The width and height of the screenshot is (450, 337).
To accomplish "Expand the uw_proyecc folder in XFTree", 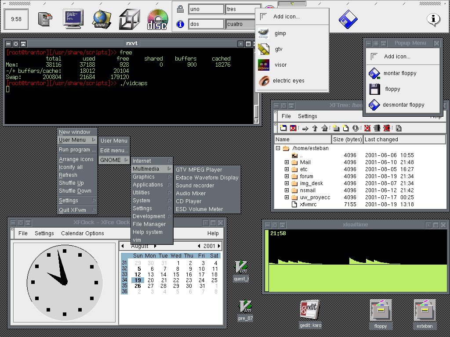I will (287, 197).
